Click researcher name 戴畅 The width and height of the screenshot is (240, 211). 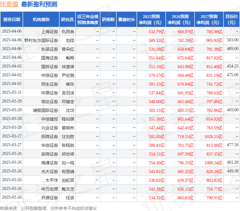70,58
